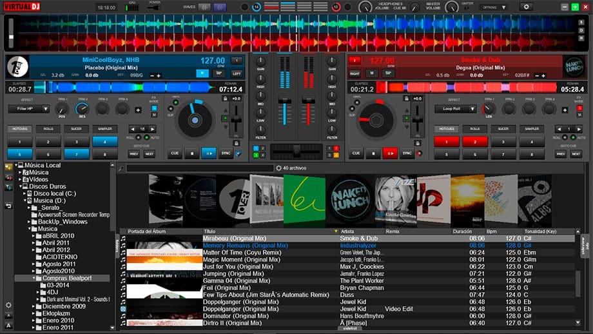Toggle left deck FX mode S button
Viewport: 593px width, 334px height.
point(154,108)
